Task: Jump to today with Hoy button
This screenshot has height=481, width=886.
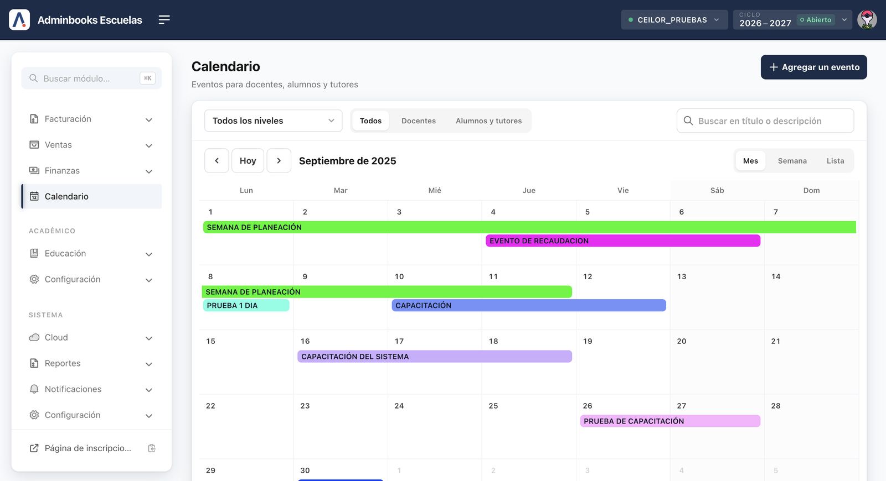Action: [x=248, y=161]
